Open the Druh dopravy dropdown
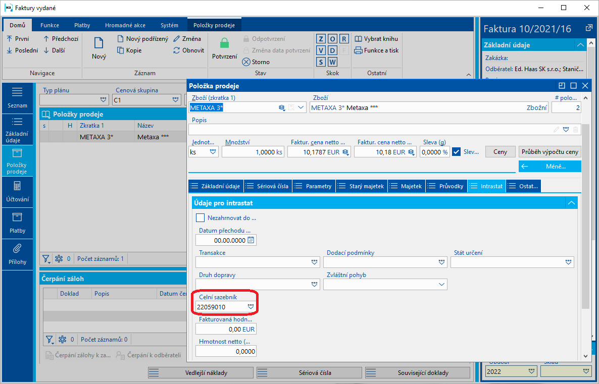The image size is (599, 384). [x=314, y=285]
